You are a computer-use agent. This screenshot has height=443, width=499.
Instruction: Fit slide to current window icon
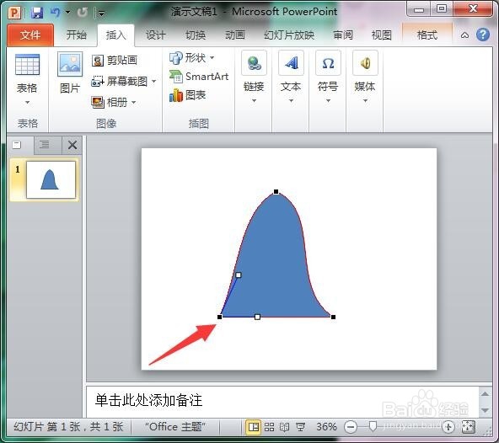468,427
